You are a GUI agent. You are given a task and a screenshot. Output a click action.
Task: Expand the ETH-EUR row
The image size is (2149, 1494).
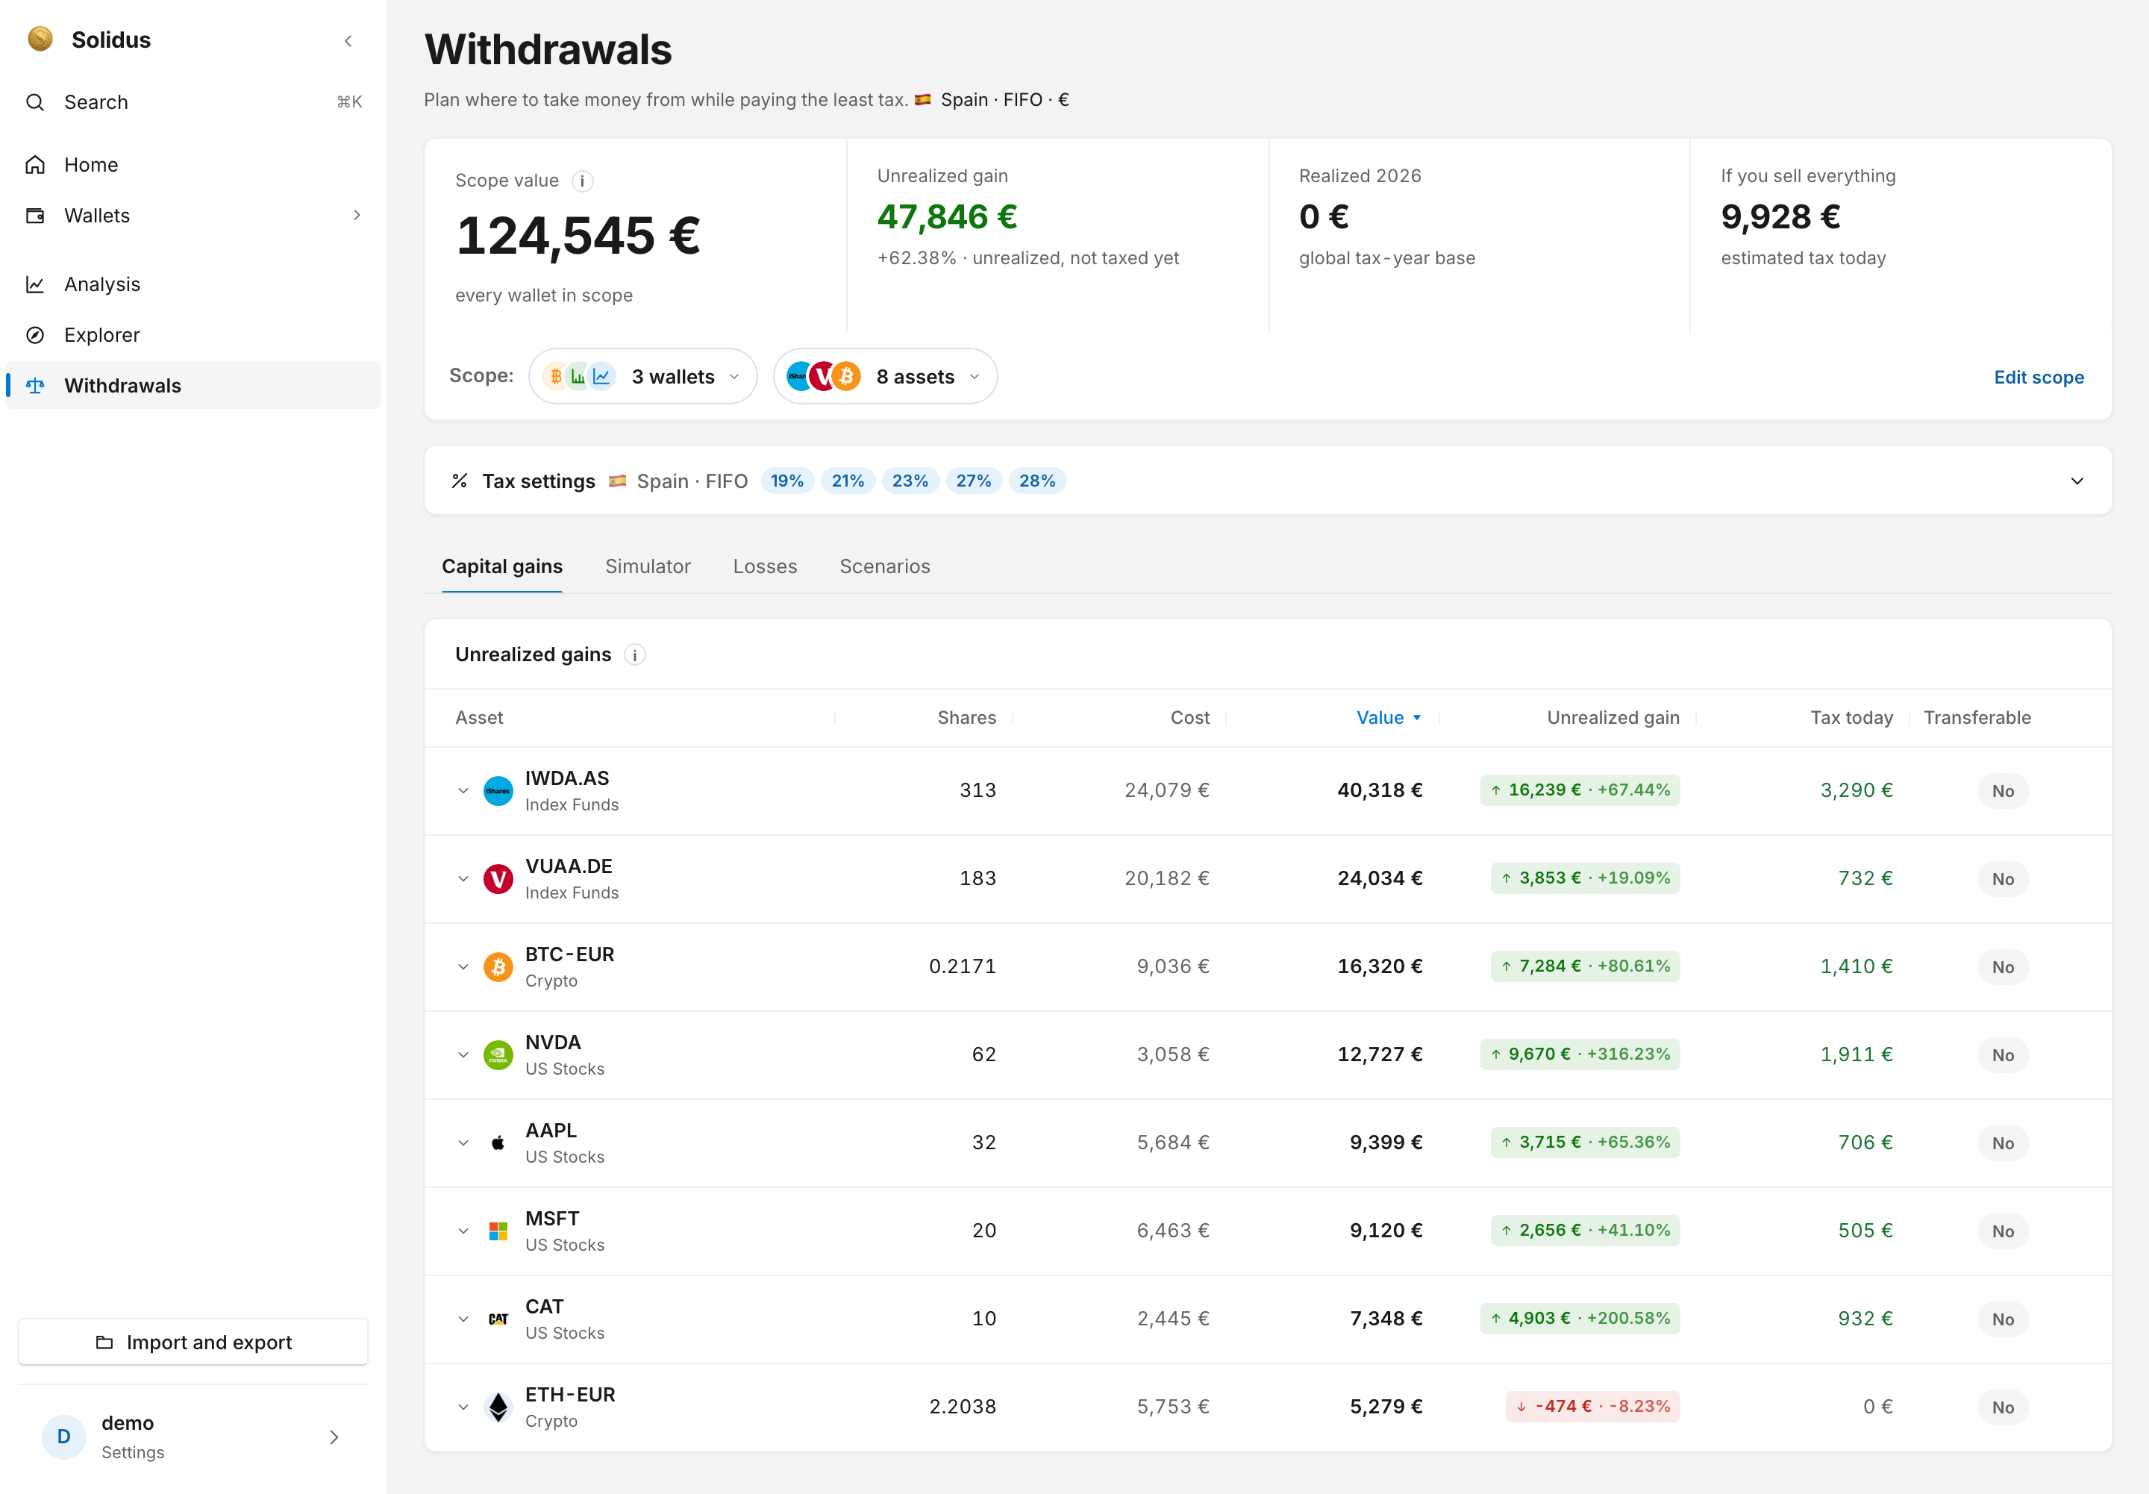coord(463,1407)
